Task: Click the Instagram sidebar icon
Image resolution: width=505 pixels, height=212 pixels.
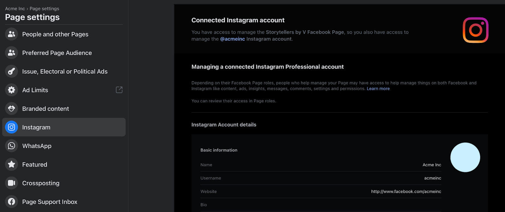Action: [x=11, y=127]
